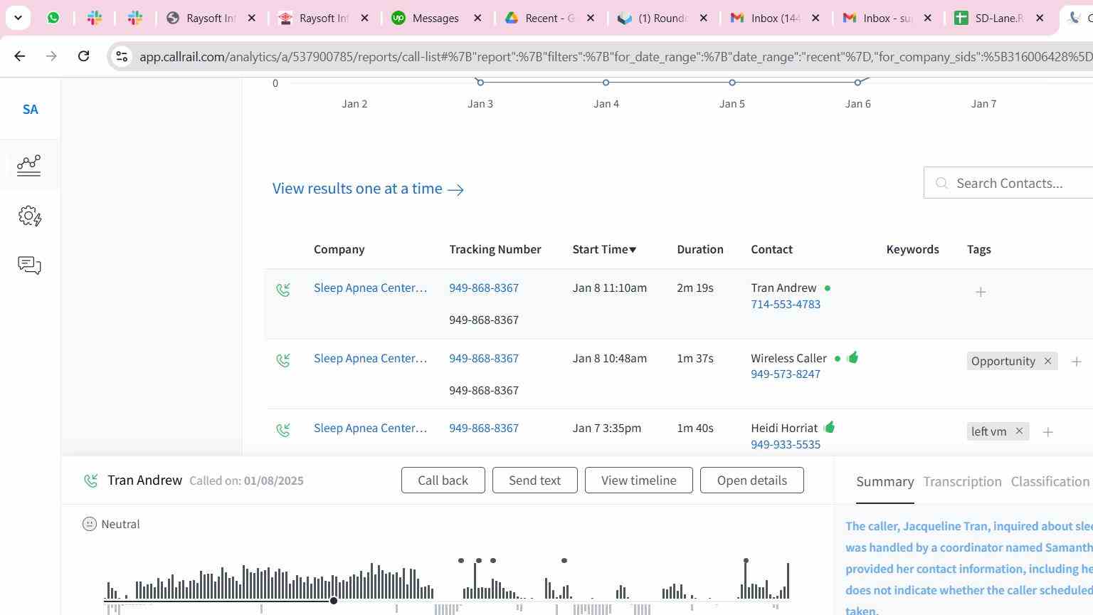Click the View timeline button

click(x=638, y=480)
